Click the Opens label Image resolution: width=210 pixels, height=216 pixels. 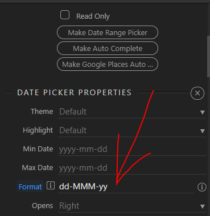(42, 206)
